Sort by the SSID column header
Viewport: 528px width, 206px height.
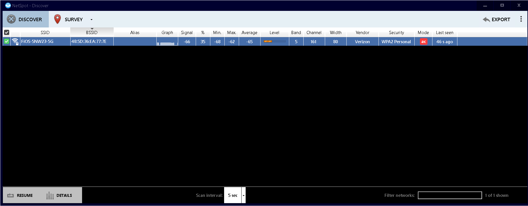pos(45,33)
